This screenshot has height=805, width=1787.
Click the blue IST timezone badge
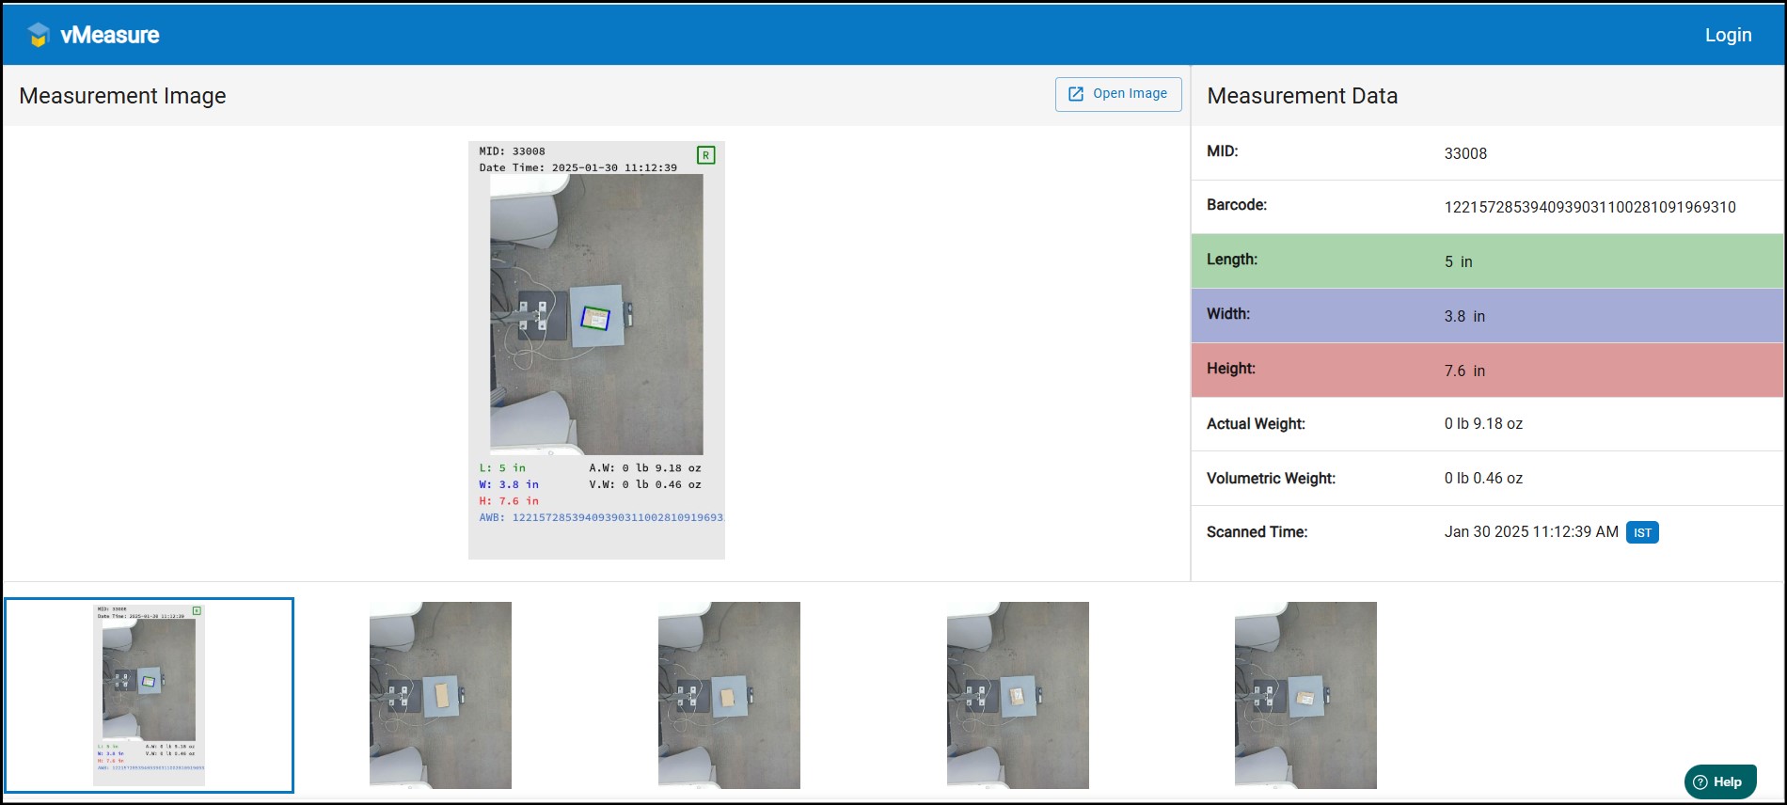click(1642, 532)
